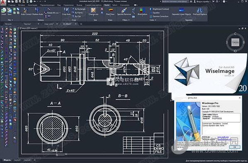248x163 pixels.
Task: Switch to the Layout2 tab
Action: [27, 160]
